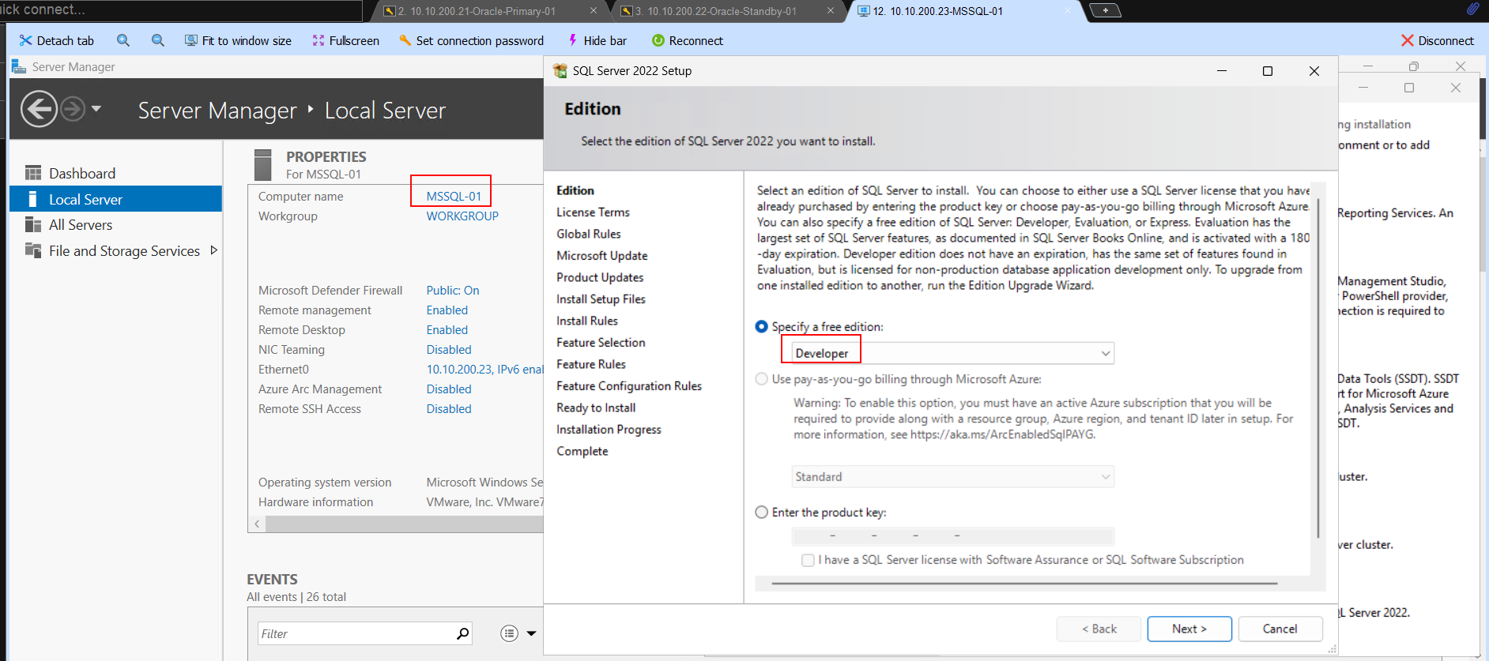The width and height of the screenshot is (1489, 661).
Task: Click the zoom out magnifier icon
Action: coord(158,40)
